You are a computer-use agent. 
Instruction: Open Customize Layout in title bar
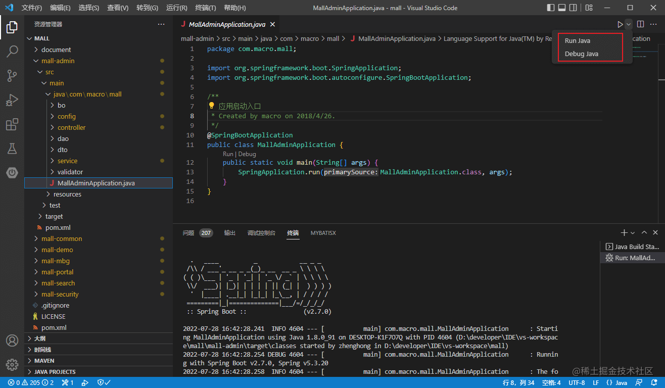click(589, 8)
